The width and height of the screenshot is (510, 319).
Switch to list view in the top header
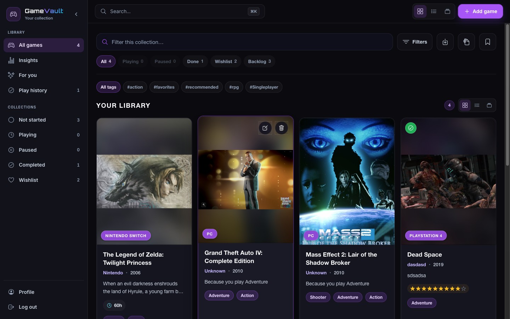pyautogui.click(x=434, y=11)
